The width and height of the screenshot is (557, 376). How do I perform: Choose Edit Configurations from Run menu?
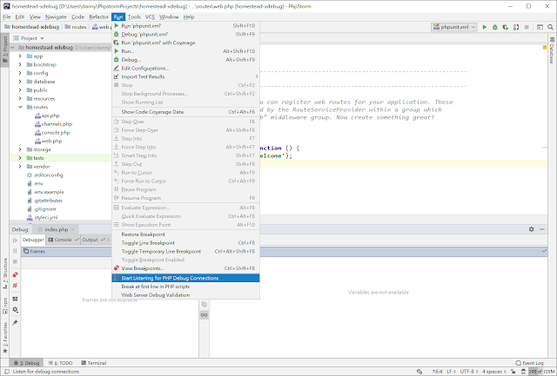(x=185, y=68)
